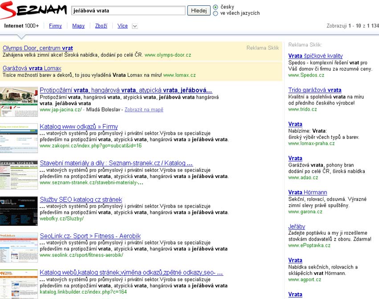Click the www.trido.cz sidebar URL
379x299 pixels.
(x=302, y=109)
